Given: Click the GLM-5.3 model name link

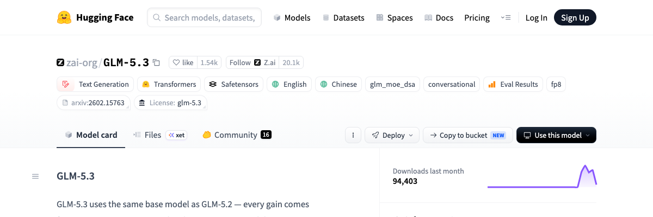Looking at the screenshot, I should (126, 62).
